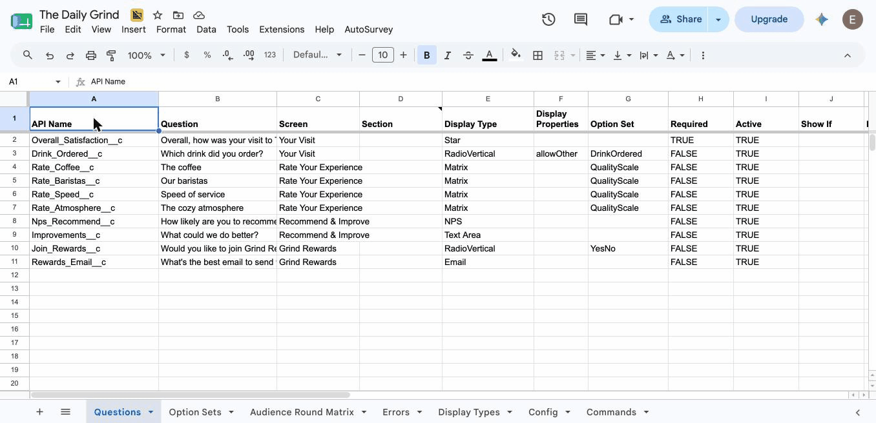
Task: Format as percent
Action: point(207,55)
